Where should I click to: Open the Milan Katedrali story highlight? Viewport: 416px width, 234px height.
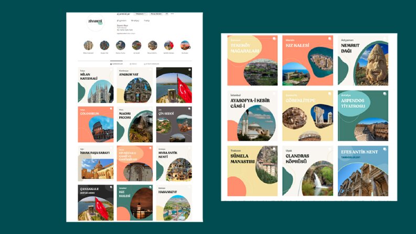pyautogui.click(x=88, y=45)
